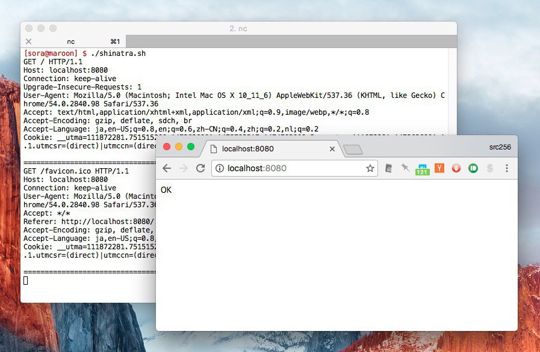Image resolution: width=540 pixels, height=352 pixels.
Task: Select the nc terminal tab
Action: pos(73,41)
